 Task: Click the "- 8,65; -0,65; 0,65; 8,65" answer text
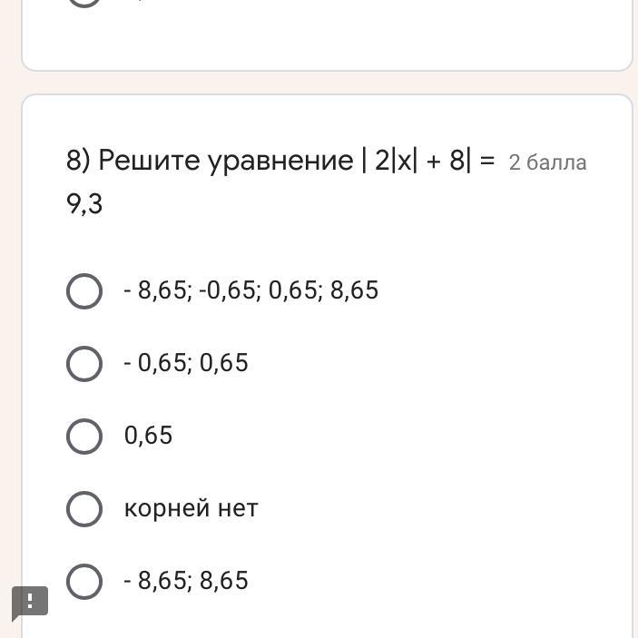pyautogui.click(x=251, y=290)
